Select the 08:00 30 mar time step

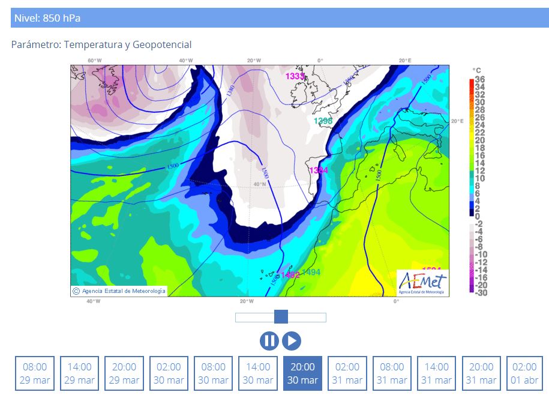point(214,373)
